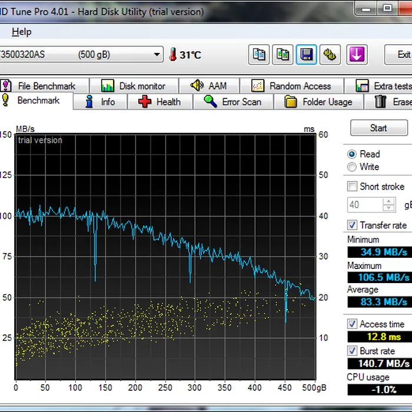Click the Start button
Screen dimensions: 412x412
click(379, 128)
